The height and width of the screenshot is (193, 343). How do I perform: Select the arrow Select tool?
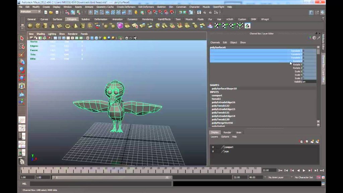click(x=22, y=38)
